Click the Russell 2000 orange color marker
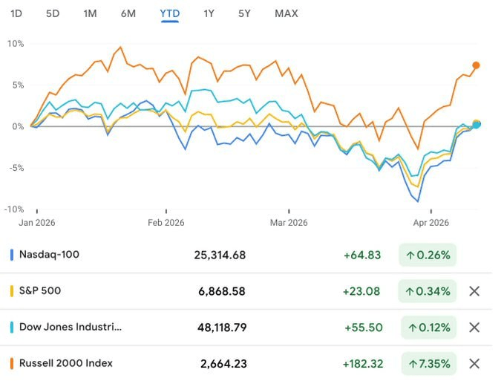The height and width of the screenshot is (381, 504). point(13,364)
